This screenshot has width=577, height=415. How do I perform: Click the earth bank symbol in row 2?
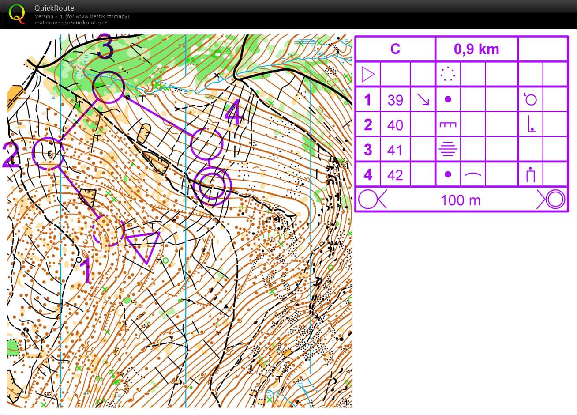(x=448, y=125)
